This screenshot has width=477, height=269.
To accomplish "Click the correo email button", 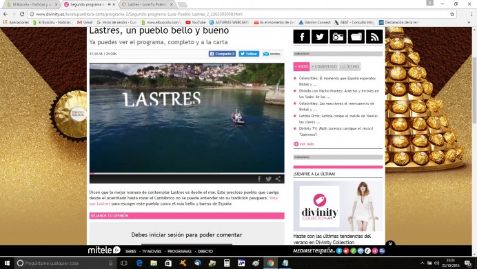I will [x=272, y=54].
